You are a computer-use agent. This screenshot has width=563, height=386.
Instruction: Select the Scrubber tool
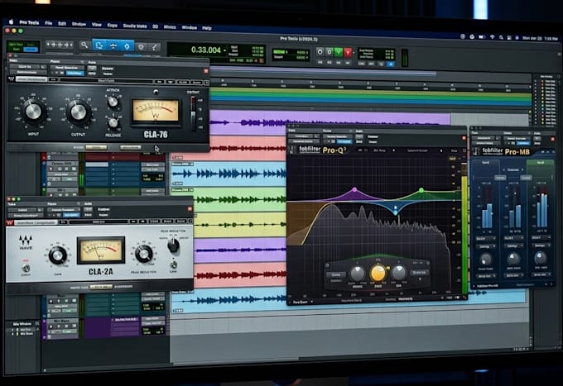(x=141, y=47)
